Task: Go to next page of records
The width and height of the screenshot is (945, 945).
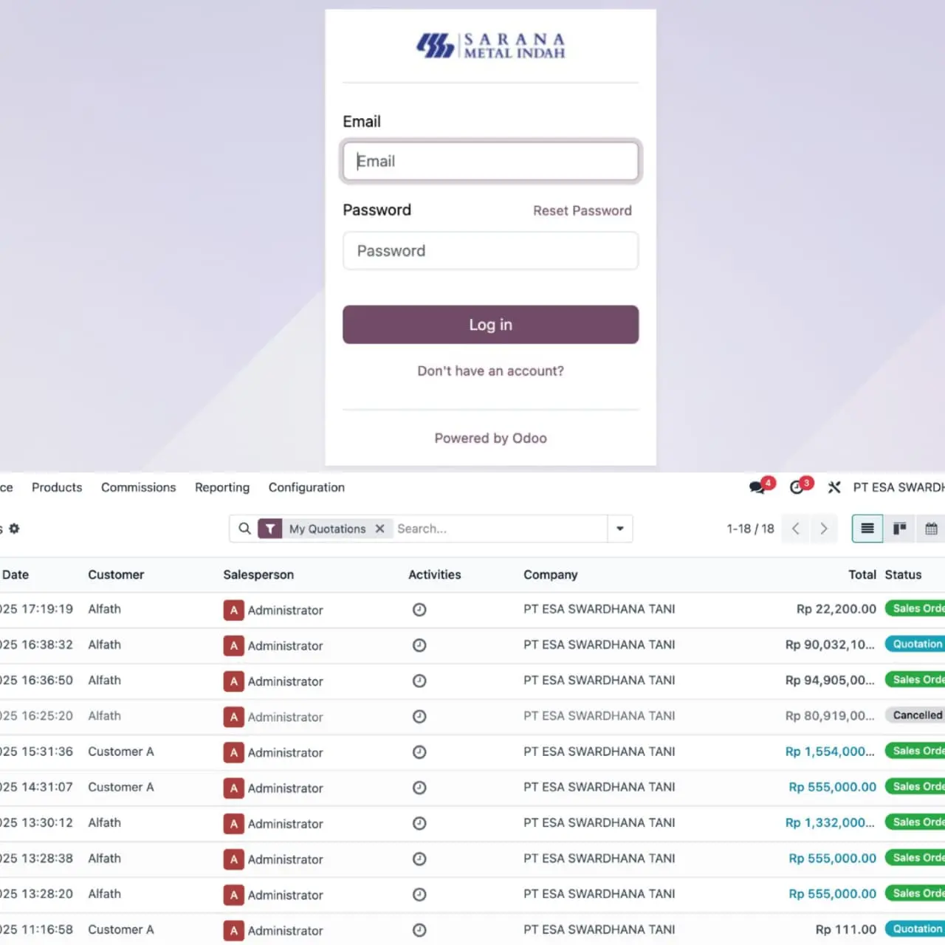Action: tap(824, 529)
